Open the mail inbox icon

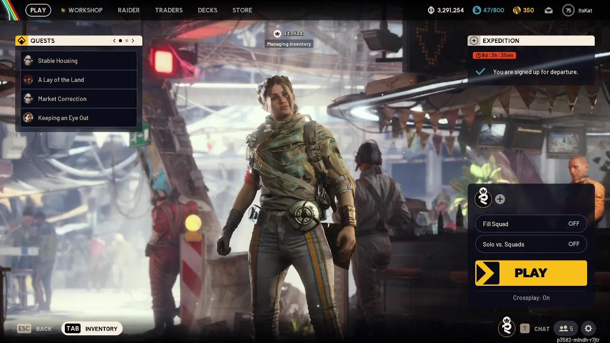pyautogui.click(x=549, y=10)
